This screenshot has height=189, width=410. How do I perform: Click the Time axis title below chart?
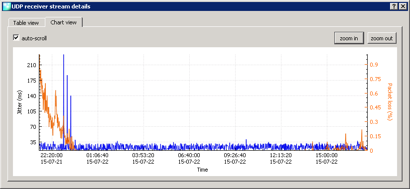point(202,170)
